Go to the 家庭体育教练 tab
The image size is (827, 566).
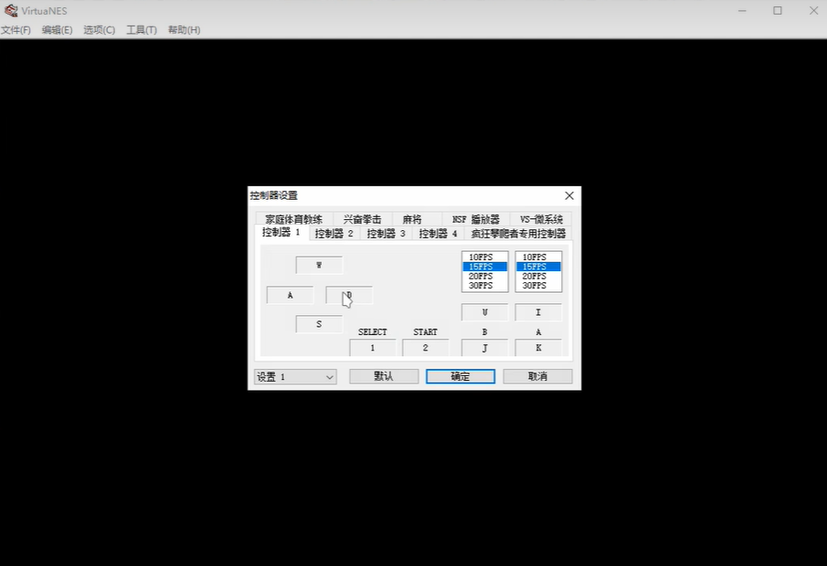(x=293, y=219)
